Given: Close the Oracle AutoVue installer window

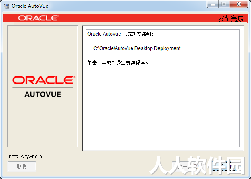Looking at the screenshot, I should click(x=239, y=4).
